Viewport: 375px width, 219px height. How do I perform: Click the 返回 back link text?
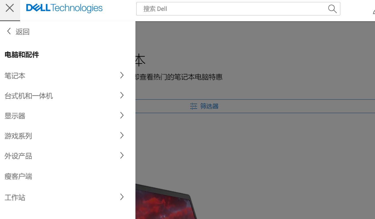point(23,32)
